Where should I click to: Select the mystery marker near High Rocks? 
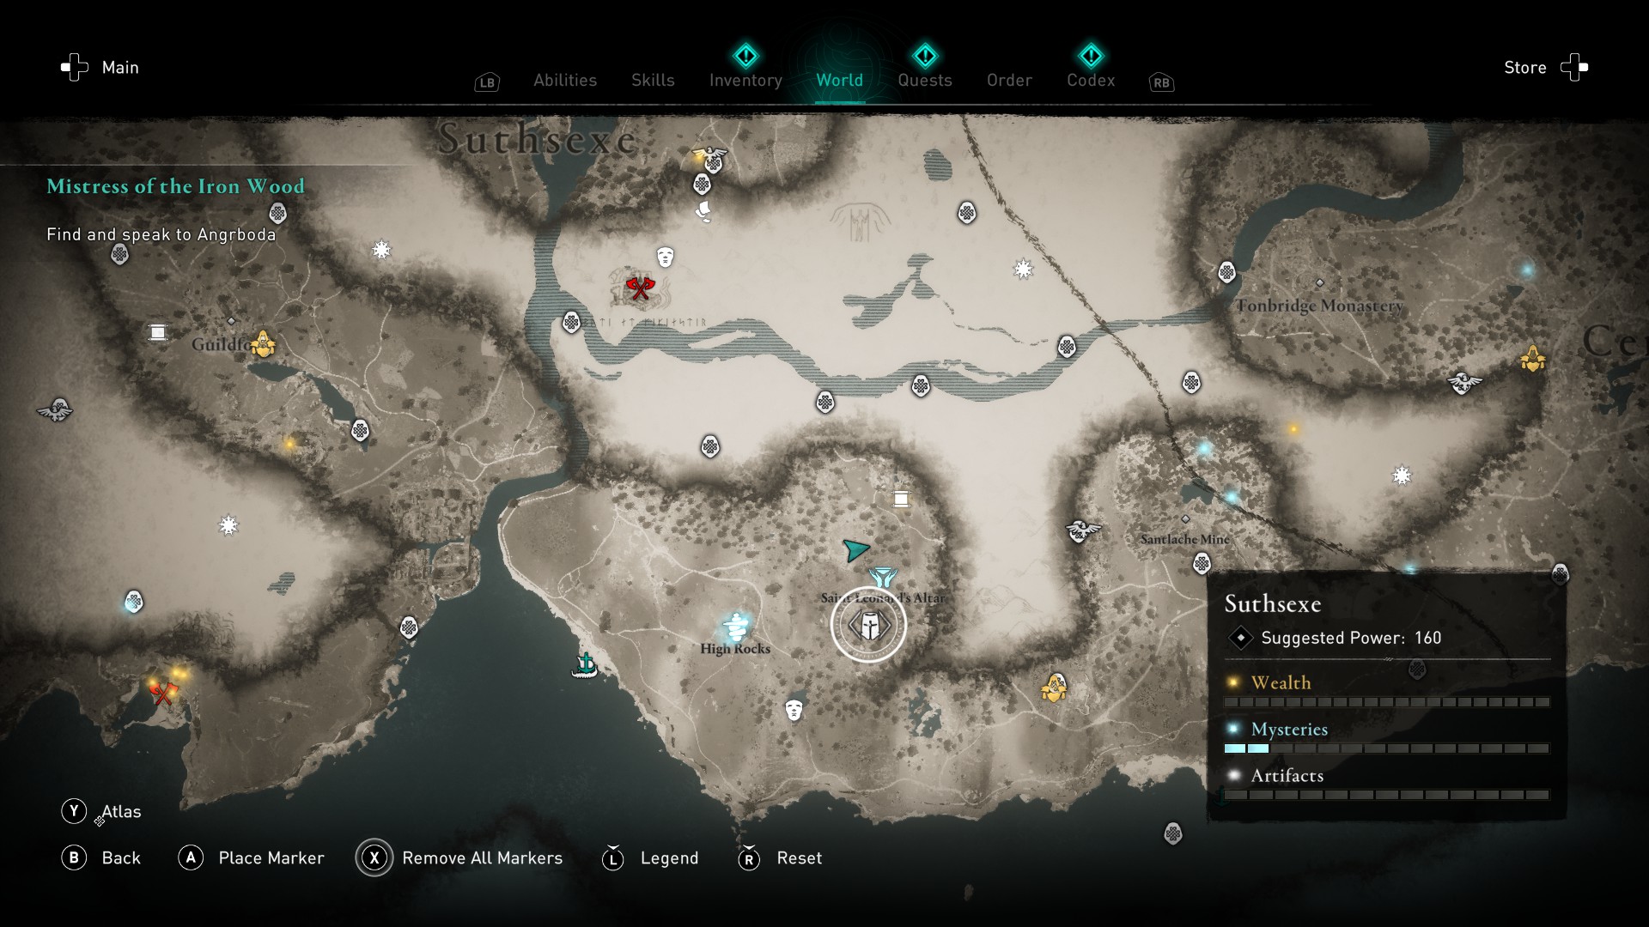[734, 625]
